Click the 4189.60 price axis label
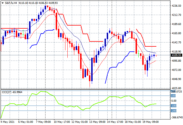The width and height of the screenshot is (183, 125). (x=176, y=24)
